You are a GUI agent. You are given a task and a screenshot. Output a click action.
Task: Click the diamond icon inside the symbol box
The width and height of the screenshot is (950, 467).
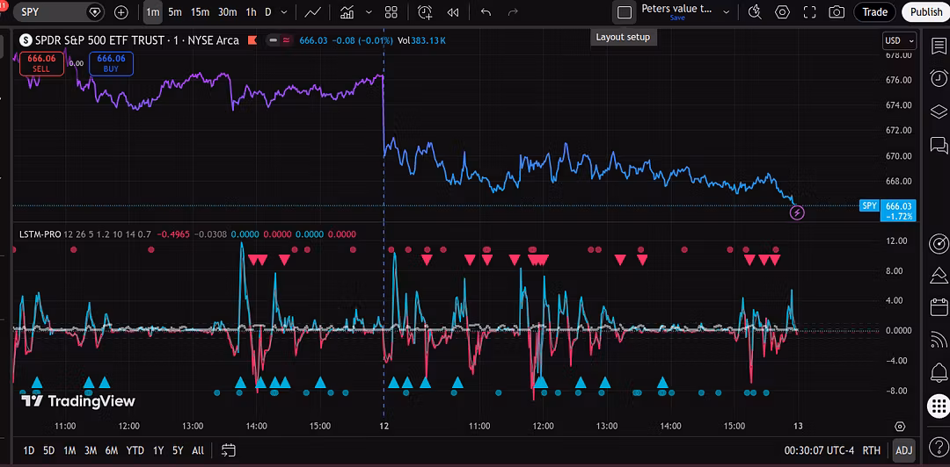94,12
